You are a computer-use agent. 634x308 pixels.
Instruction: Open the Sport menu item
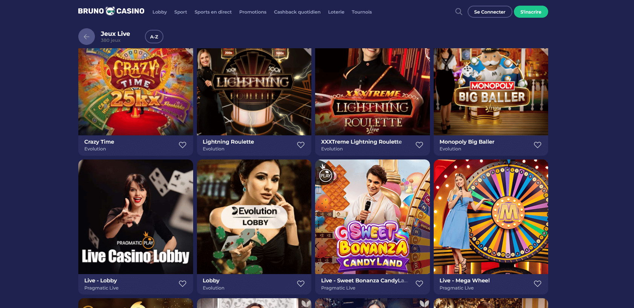point(181,12)
